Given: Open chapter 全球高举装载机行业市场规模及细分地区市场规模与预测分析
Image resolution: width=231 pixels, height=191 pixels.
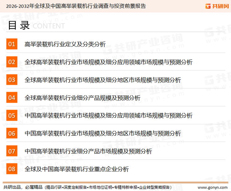Looking at the screenshot, I should pyautogui.click(x=103, y=80).
